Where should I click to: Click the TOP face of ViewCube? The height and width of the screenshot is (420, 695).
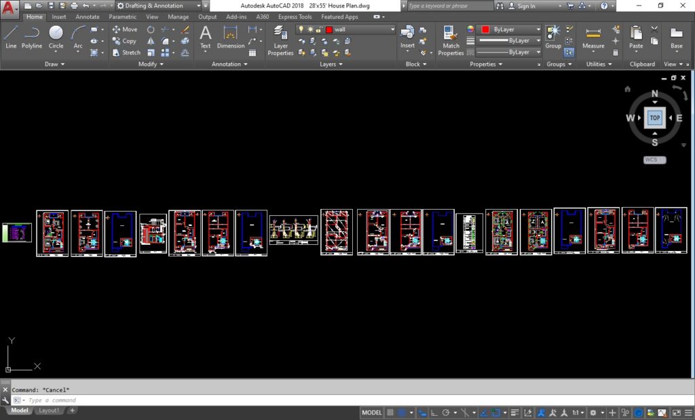click(x=655, y=118)
